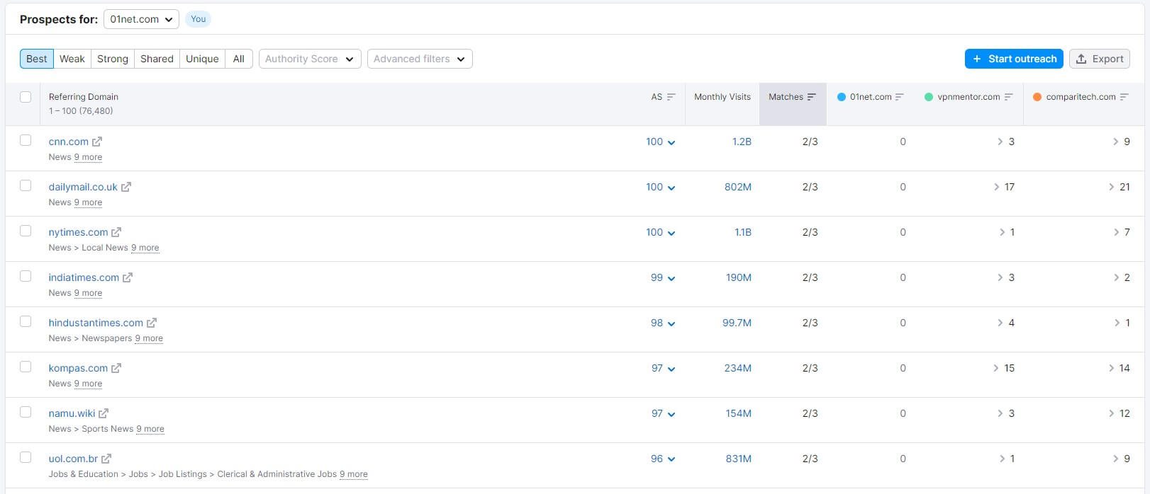Expand vpnmentor.com 15 backlinks for kompas.com

click(x=1004, y=368)
